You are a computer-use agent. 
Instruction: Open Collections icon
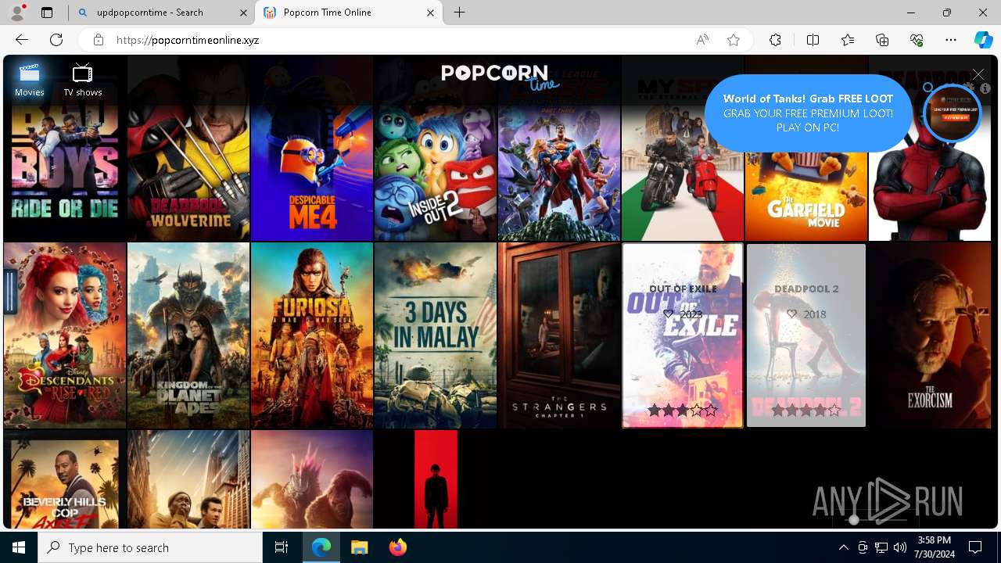[882, 40]
